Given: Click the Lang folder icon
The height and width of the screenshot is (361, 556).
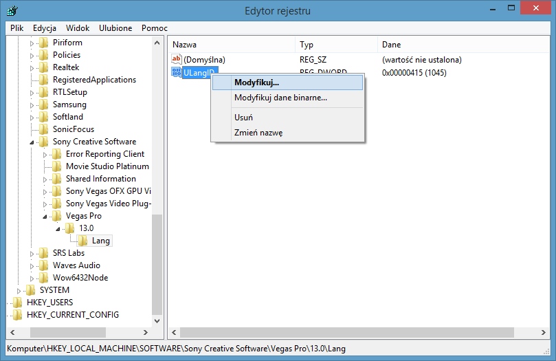Looking at the screenshot, I should (82, 241).
